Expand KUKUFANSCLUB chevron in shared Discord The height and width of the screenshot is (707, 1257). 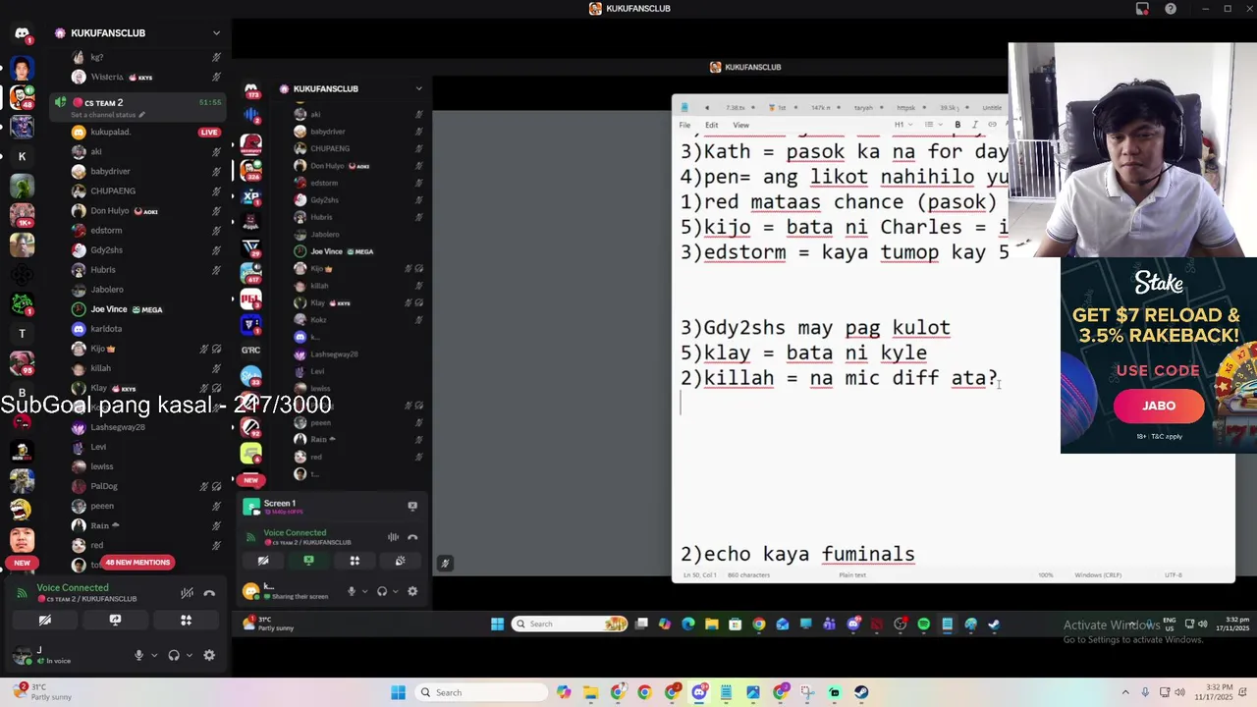coord(418,88)
